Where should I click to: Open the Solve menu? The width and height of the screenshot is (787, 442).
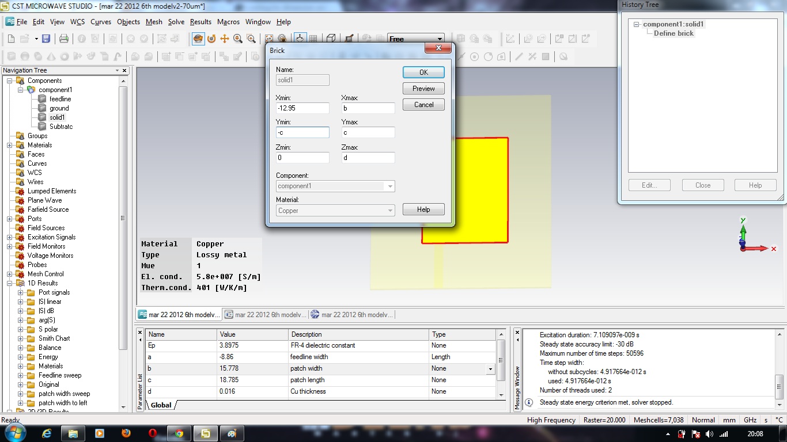click(176, 22)
